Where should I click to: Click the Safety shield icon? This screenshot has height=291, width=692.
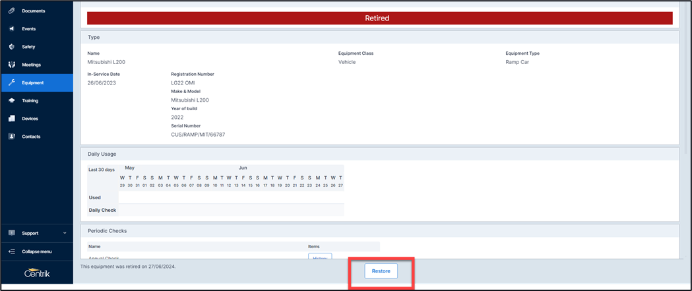tap(12, 47)
